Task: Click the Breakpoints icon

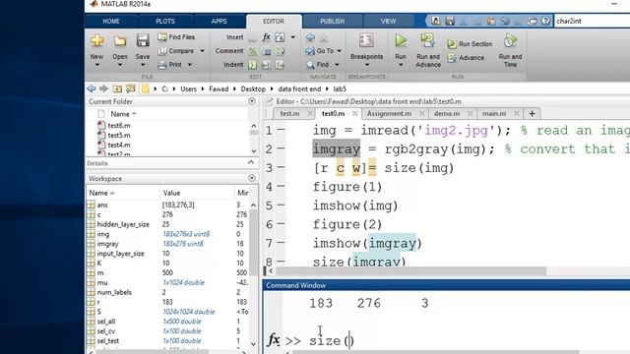Action: [x=366, y=40]
